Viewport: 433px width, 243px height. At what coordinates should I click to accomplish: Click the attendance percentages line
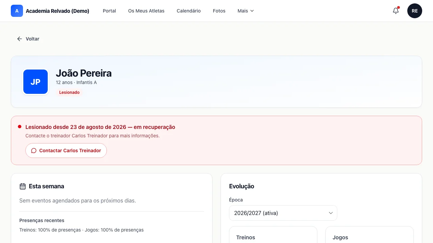[x=82, y=230]
